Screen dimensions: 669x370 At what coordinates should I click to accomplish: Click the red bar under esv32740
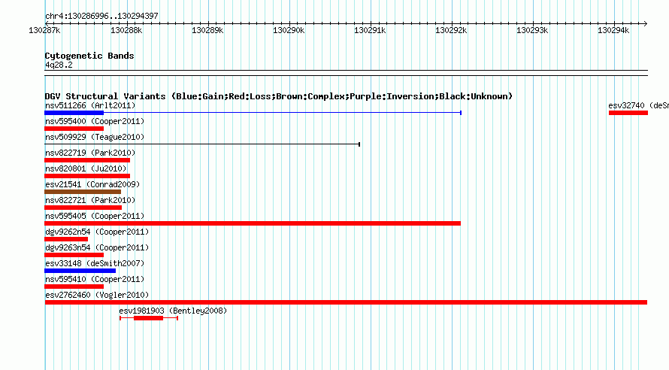[x=628, y=113]
